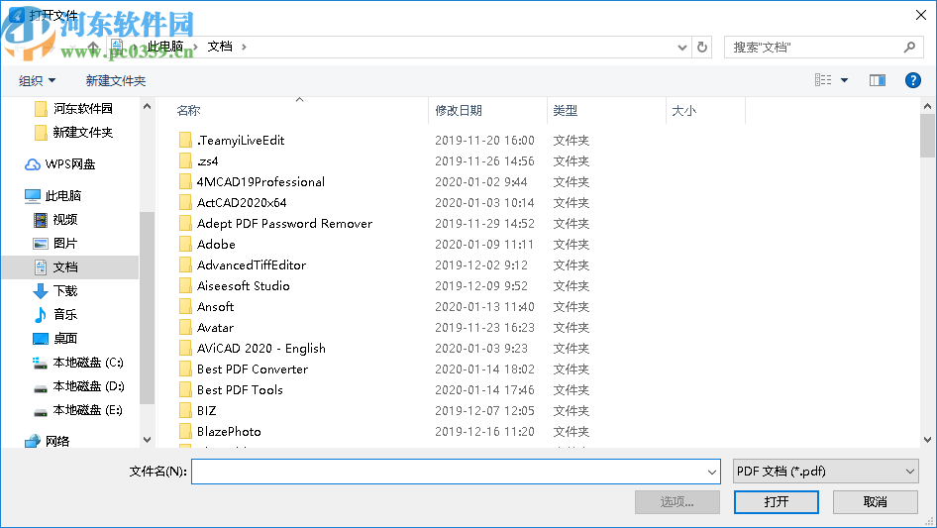Click the folder icon of Ansoft
The height and width of the screenshot is (528, 937).
coord(185,307)
